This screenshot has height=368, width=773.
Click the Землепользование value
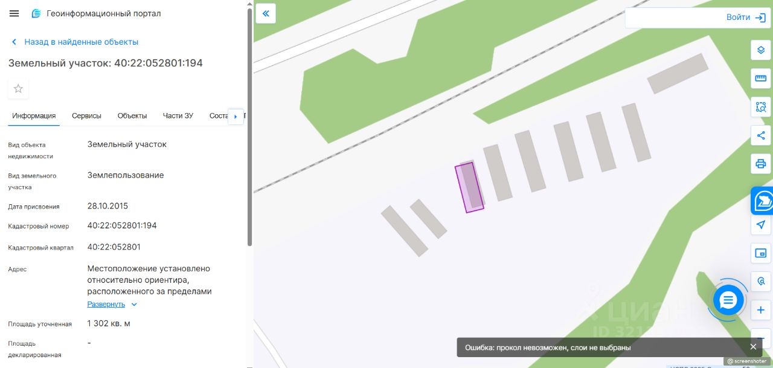(x=126, y=175)
